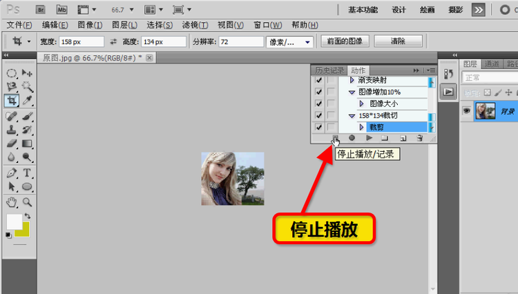The image size is (518, 294).
Task: Toggle the checkbox for 图像增加10% action
Action: 318,92
